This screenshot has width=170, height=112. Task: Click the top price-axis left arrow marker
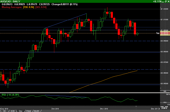(x=161, y=7)
